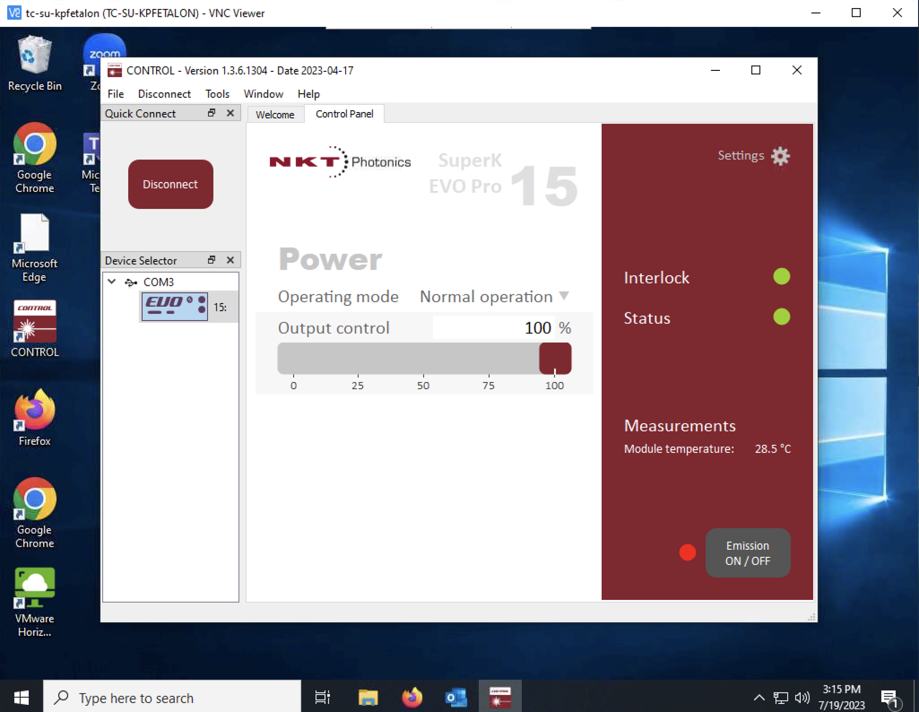Open the bottom Google Chrome desktop shortcut

click(34, 513)
